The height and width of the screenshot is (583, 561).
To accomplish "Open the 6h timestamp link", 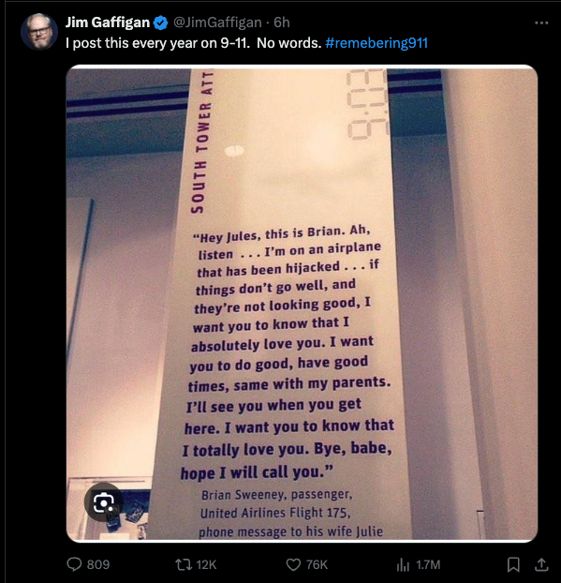I will pyautogui.click(x=282, y=22).
